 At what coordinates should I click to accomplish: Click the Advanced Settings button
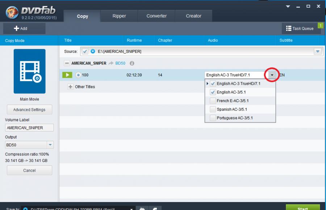[x=29, y=110]
